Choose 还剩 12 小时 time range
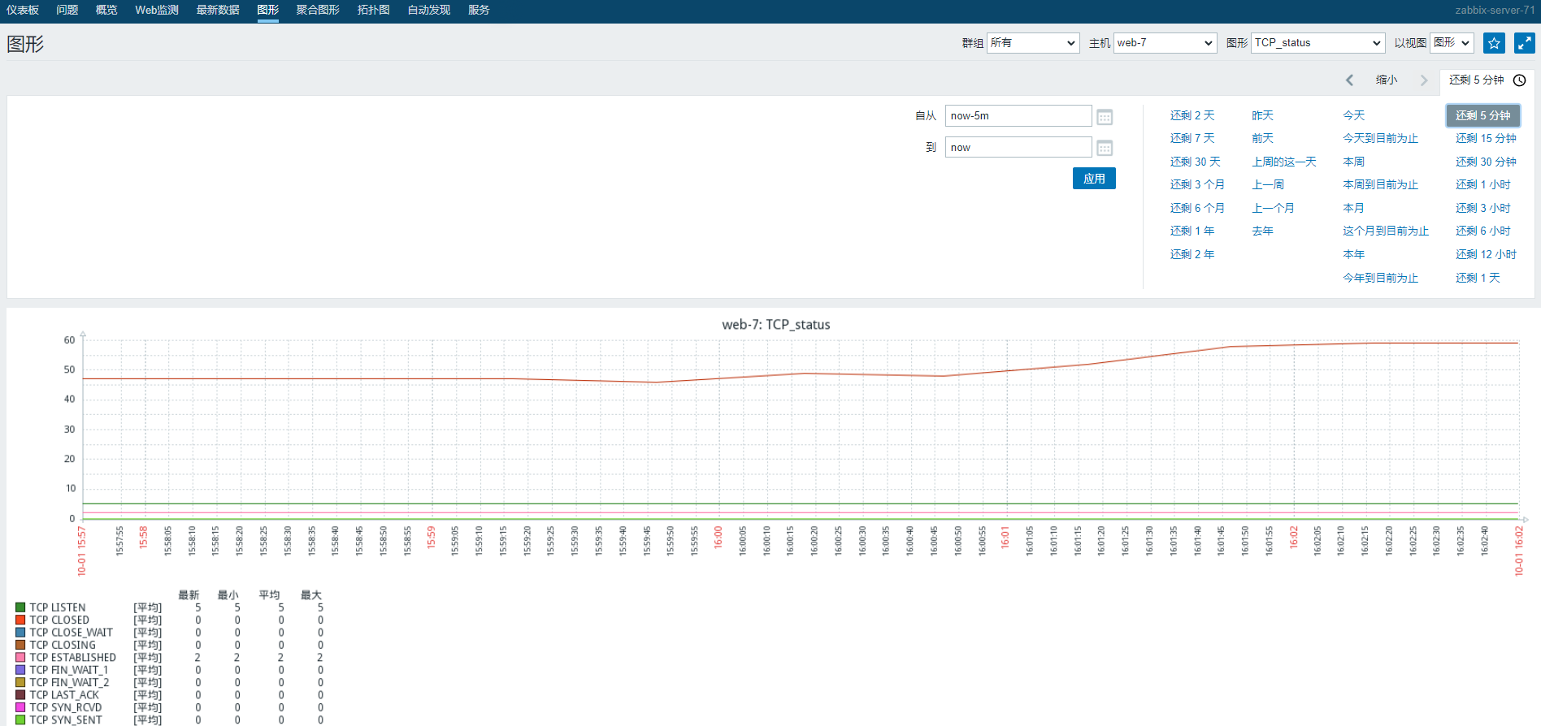The width and height of the screenshot is (1541, 726). coord(1486,255)
